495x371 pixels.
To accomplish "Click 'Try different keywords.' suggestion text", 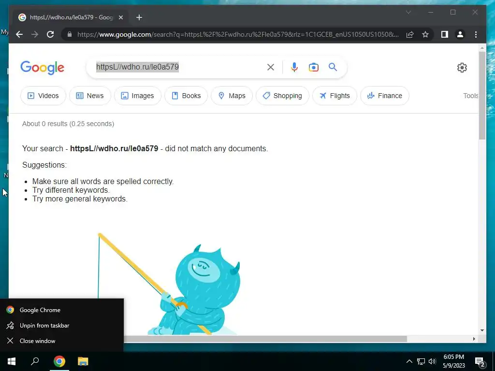I will click(x=71, y=190).
